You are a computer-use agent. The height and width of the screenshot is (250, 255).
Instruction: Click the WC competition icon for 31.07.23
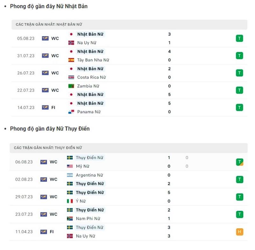coord(45,56)
